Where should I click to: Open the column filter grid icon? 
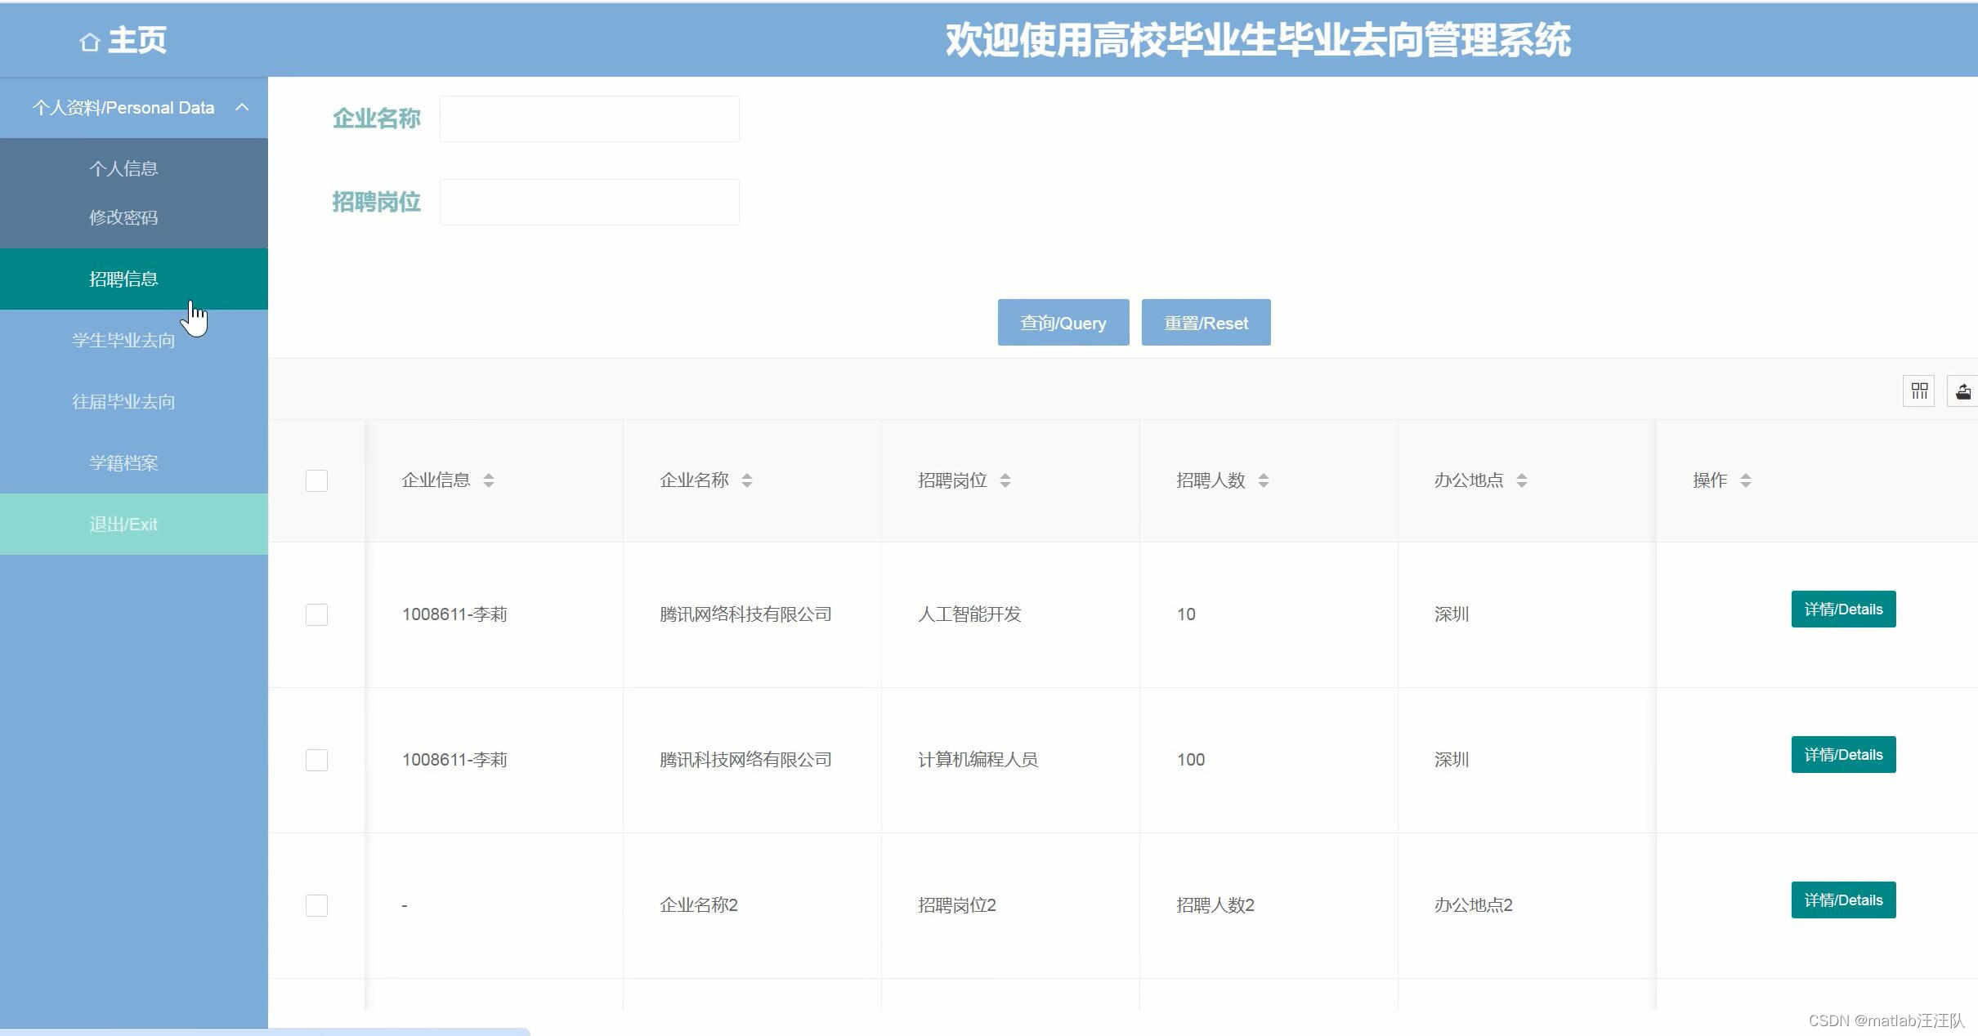1919,391
